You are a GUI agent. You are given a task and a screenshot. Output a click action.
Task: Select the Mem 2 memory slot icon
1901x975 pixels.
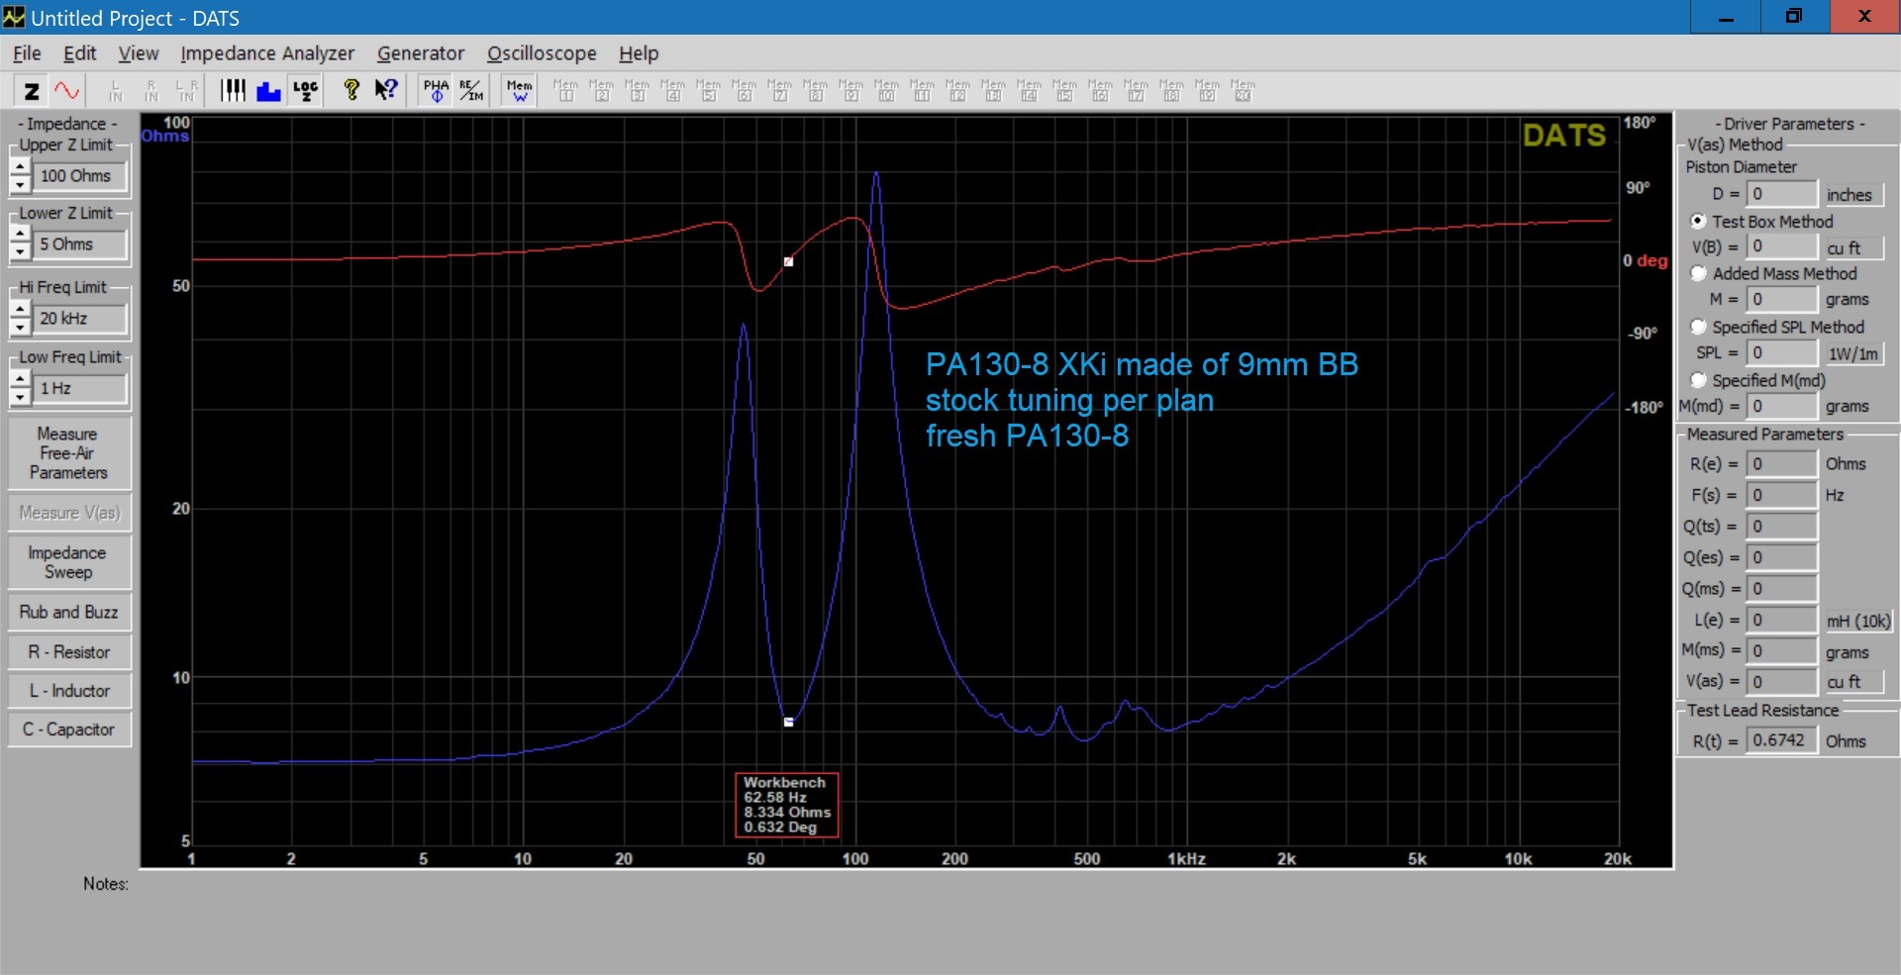601,91
